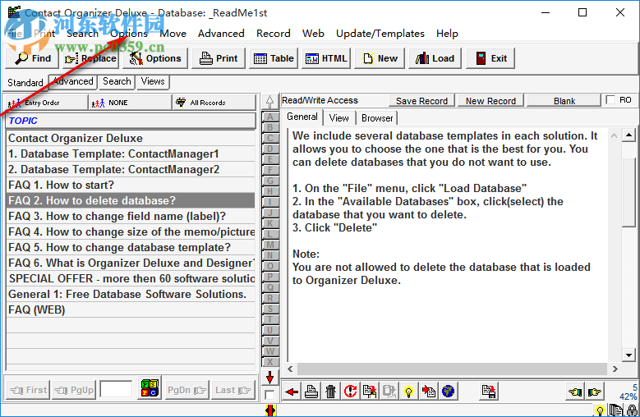Switch to Table view from toolbar
Image resolution: width=640 pixels, height=417 pixels.
pyautogui.click(x=274, y=58)
